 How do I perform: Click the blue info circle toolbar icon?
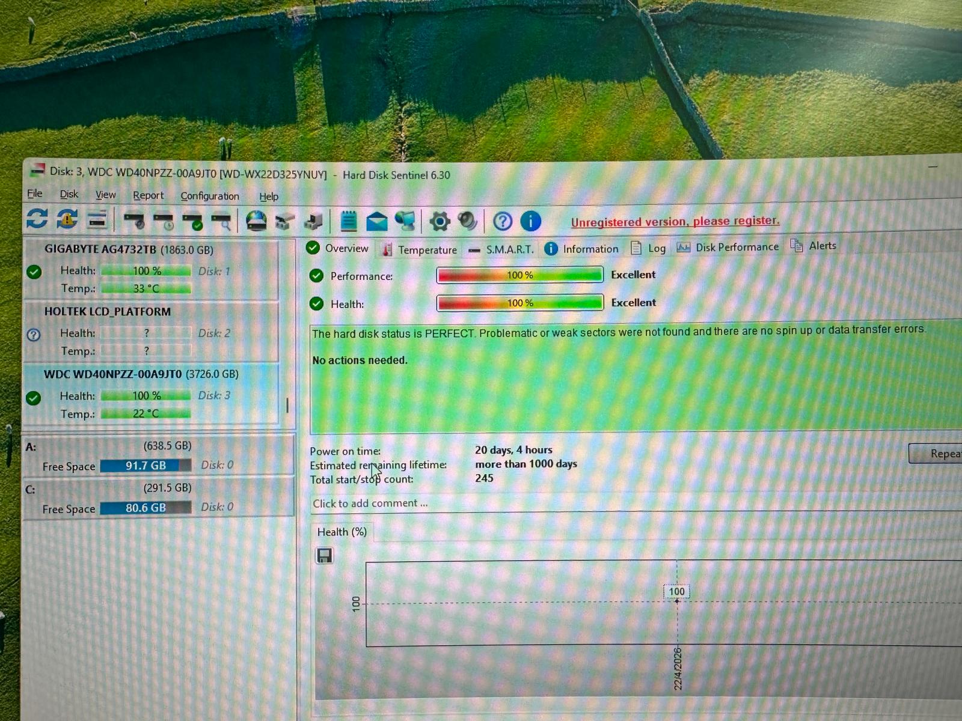pos(530,221)
